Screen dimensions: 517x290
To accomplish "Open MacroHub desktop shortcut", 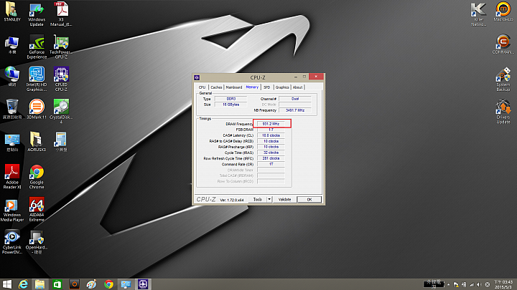I will 503,12.
